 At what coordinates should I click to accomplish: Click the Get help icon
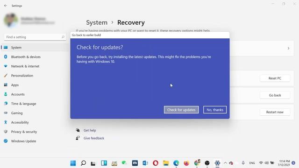tap(78, 130)
